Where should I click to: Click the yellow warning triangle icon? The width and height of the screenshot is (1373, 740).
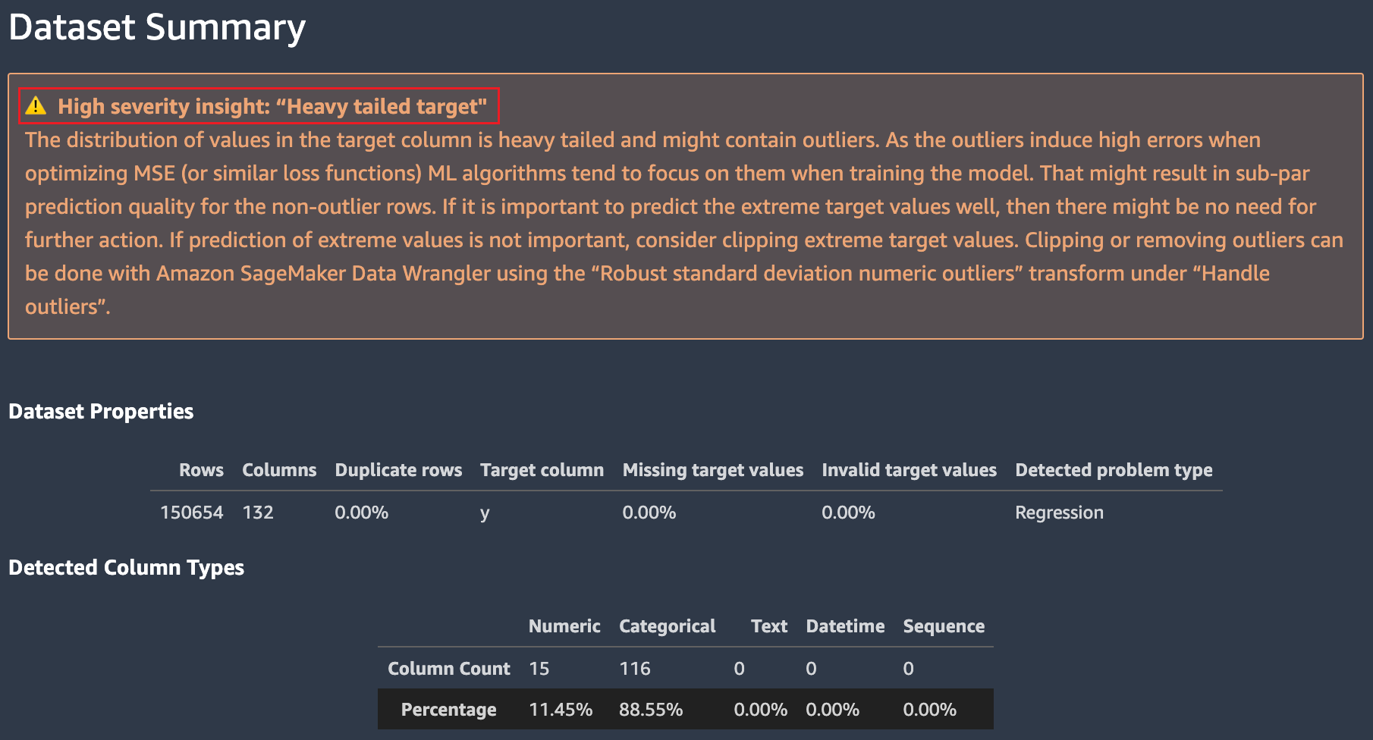pos(36,106)
